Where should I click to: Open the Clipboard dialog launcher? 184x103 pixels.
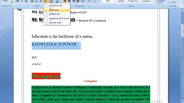point(12,6)
